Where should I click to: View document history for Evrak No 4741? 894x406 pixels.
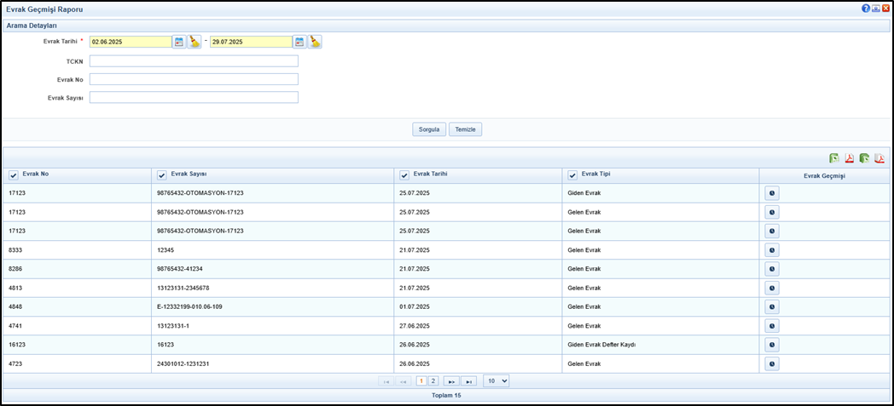click(772, 326)
